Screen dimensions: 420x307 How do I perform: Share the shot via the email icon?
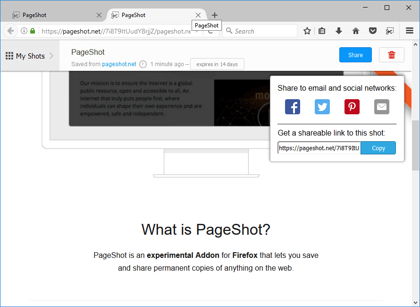pos(381,107)
